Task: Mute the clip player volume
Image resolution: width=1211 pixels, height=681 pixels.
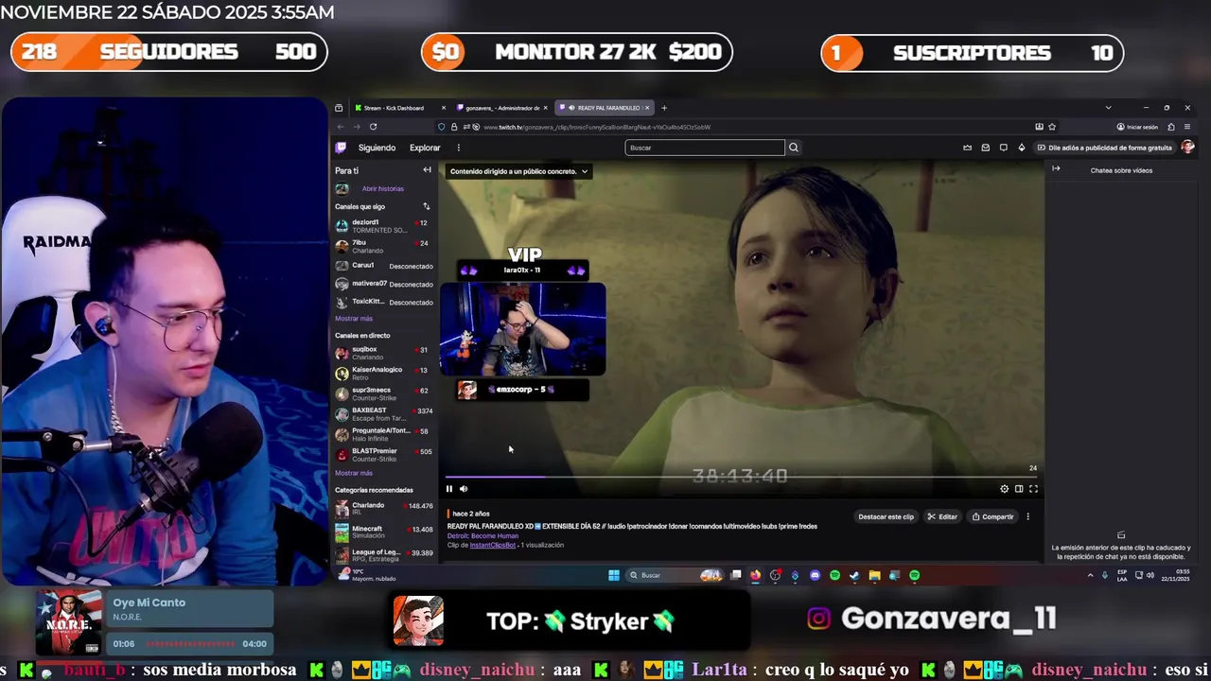Action: (x=464, y=489)
